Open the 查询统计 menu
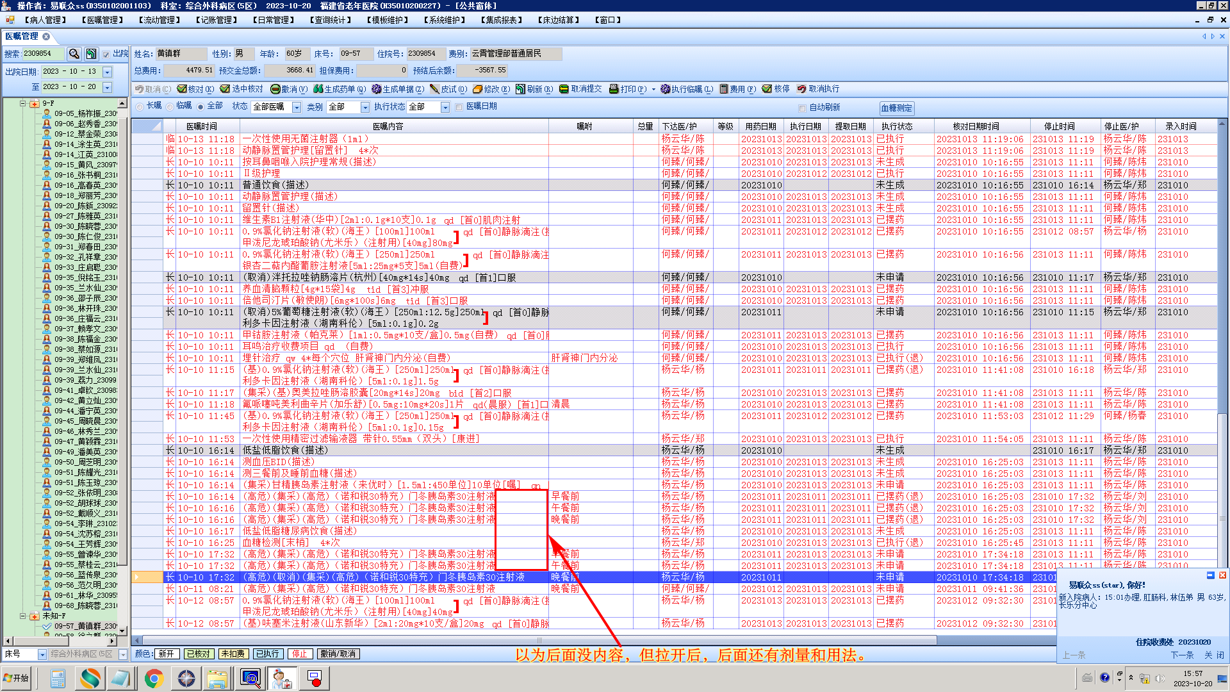 [331, 20]
